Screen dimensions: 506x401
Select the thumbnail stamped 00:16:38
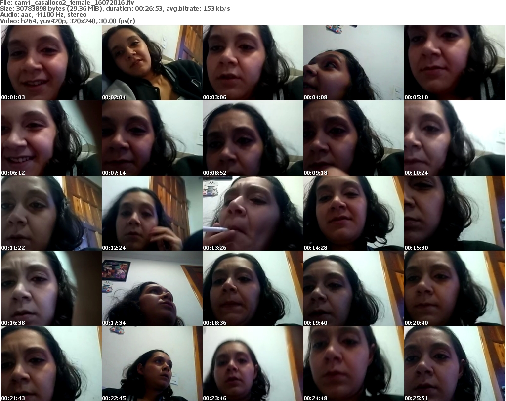coord(51,288)
